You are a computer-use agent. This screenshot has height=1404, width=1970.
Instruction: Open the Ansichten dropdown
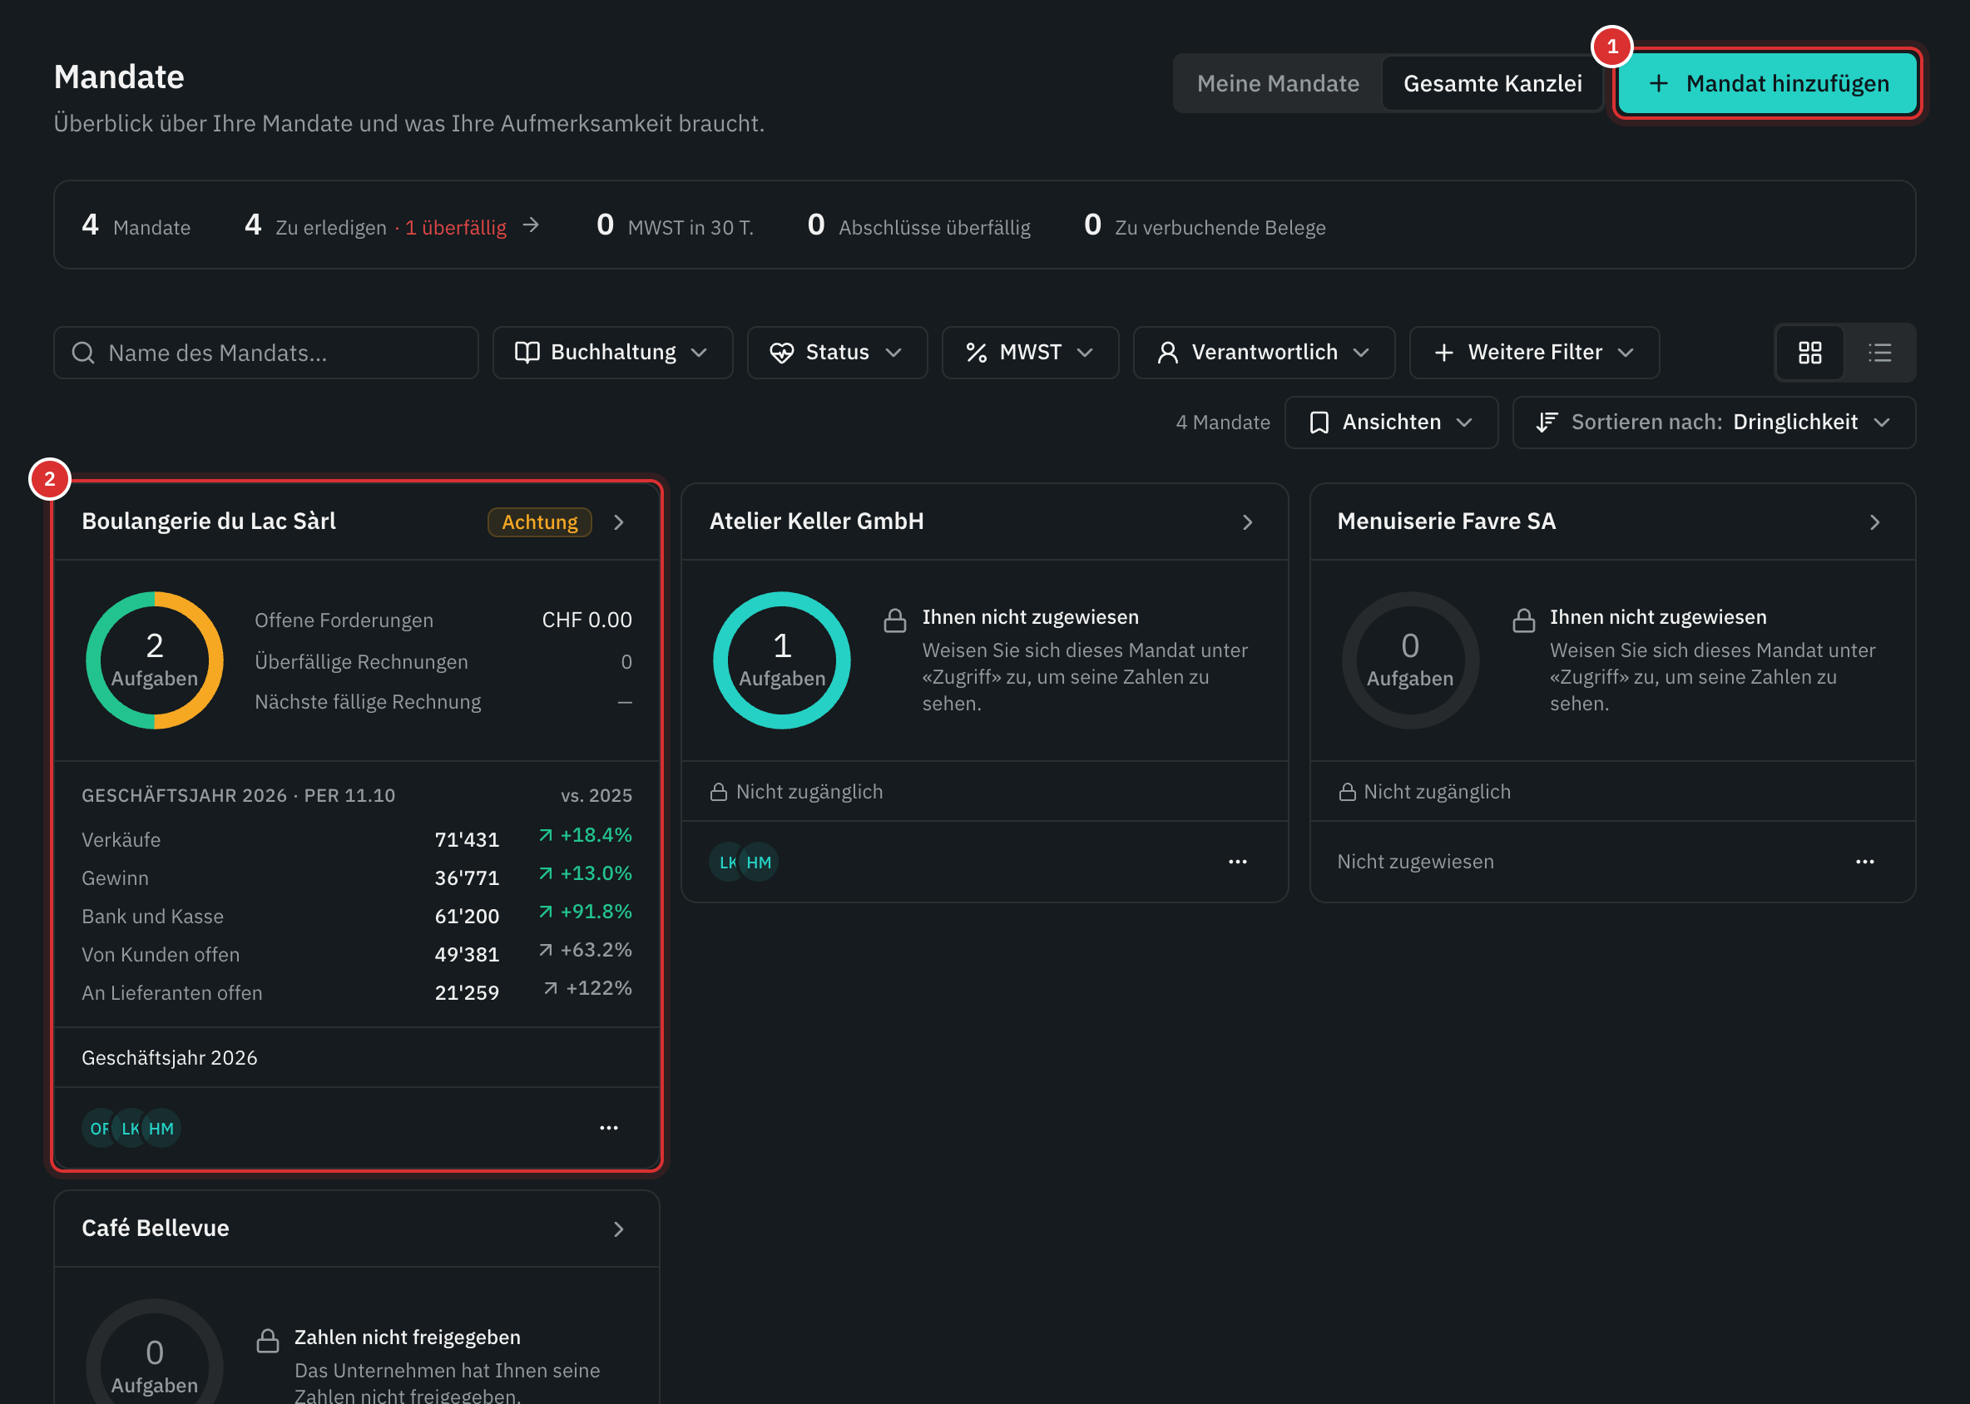click(1391, 423)
